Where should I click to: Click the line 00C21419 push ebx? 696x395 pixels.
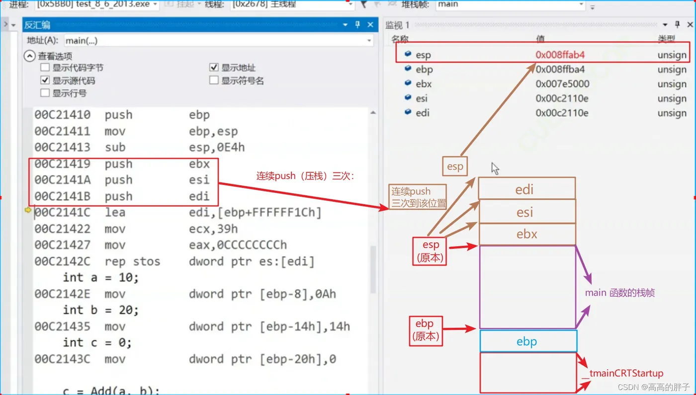(x=122, y=164)
